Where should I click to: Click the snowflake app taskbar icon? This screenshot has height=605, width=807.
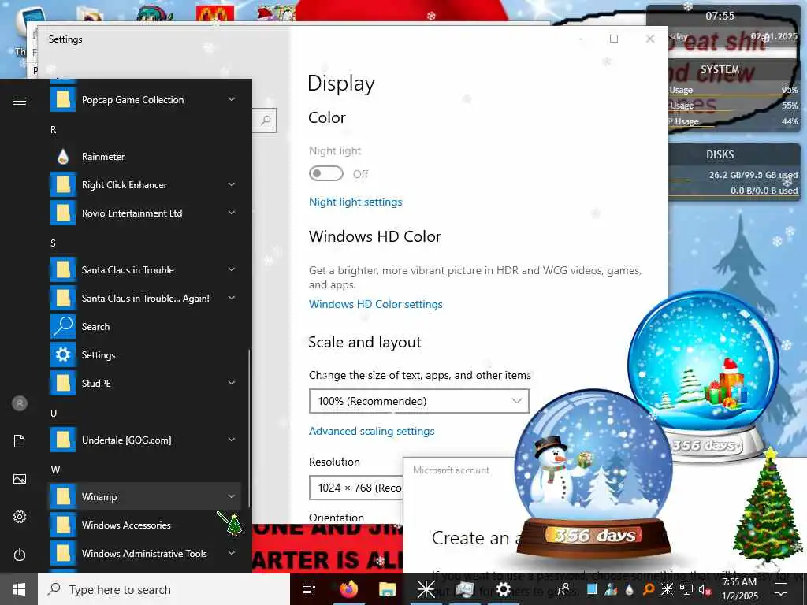[426, 589]
